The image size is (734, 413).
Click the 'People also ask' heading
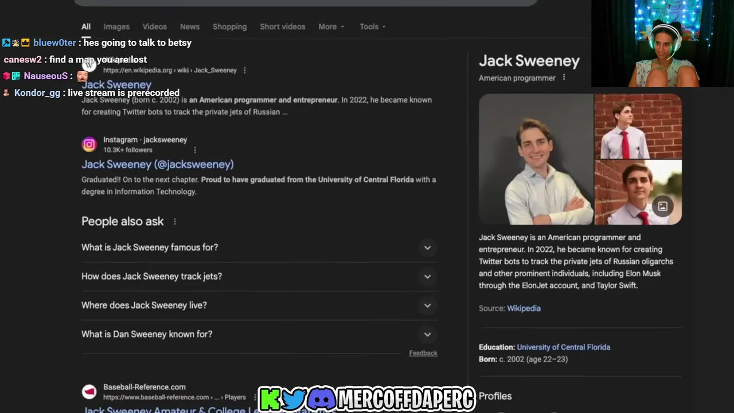click(x=123, y=221)
